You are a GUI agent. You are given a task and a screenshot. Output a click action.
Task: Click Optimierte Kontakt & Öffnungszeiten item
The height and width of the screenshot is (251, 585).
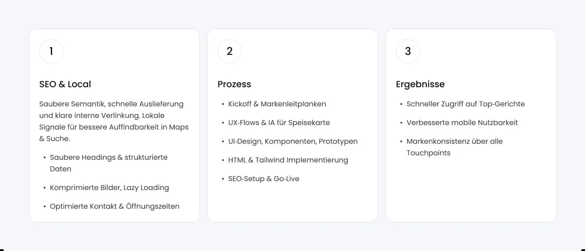(115, 206)
